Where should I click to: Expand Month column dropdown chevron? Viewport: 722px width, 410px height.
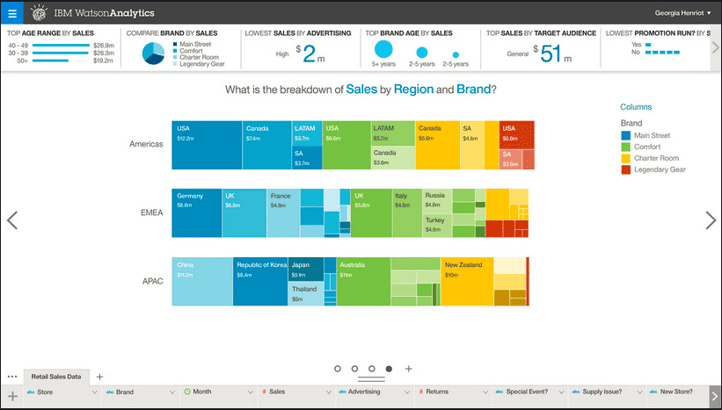pyautogui.click(x=251, y=392)
